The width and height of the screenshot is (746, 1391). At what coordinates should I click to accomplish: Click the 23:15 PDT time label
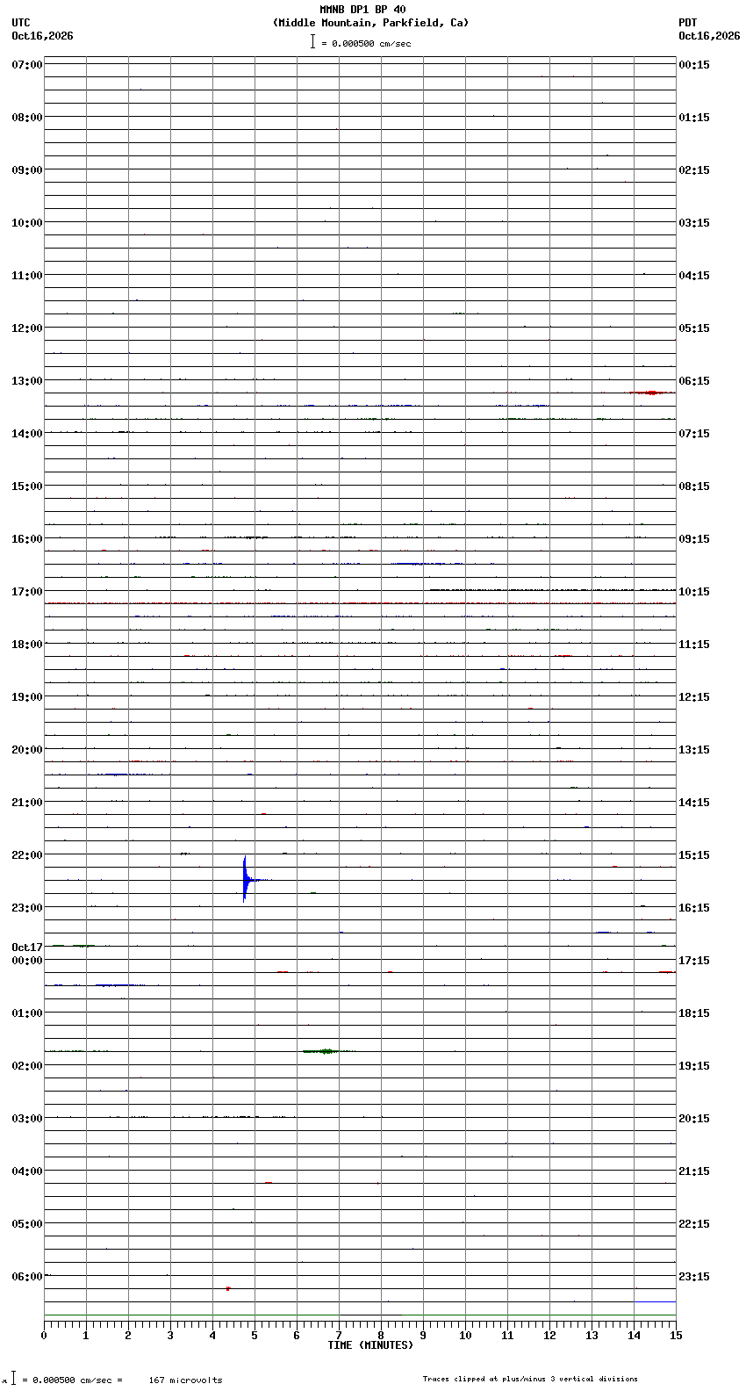coord(694,1277)
